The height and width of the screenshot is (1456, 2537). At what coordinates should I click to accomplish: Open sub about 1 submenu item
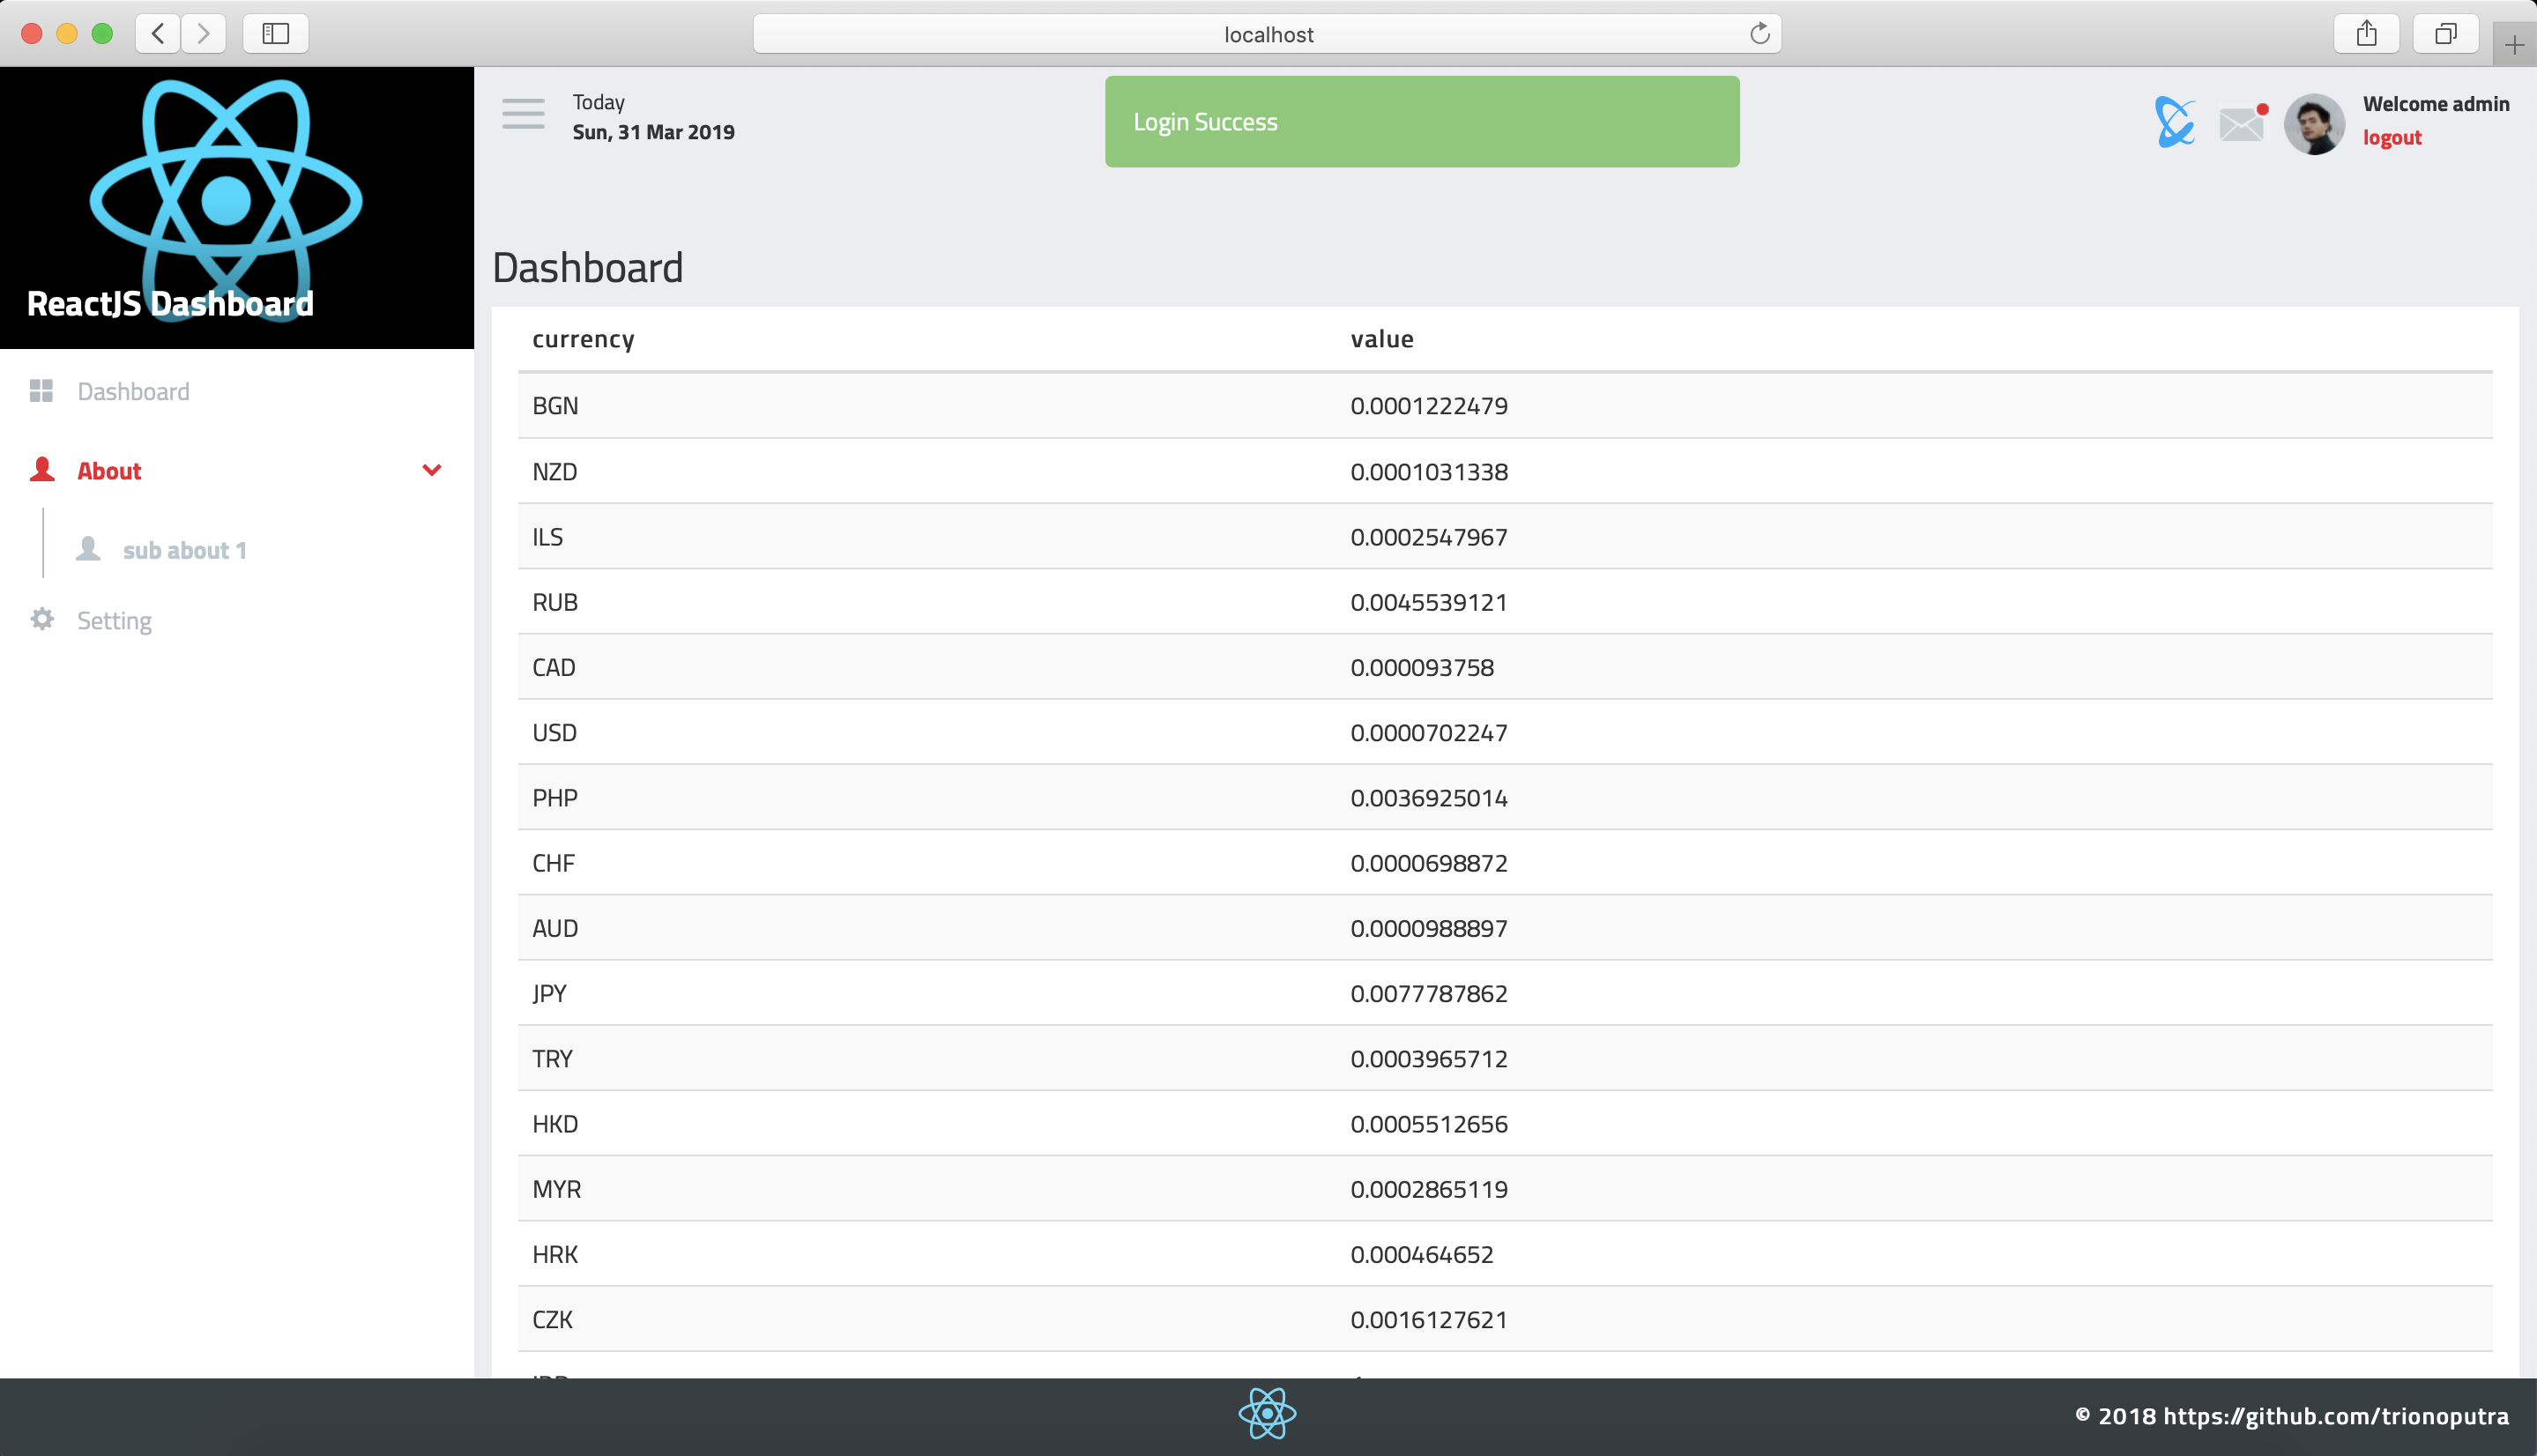(x=184, y=551)
